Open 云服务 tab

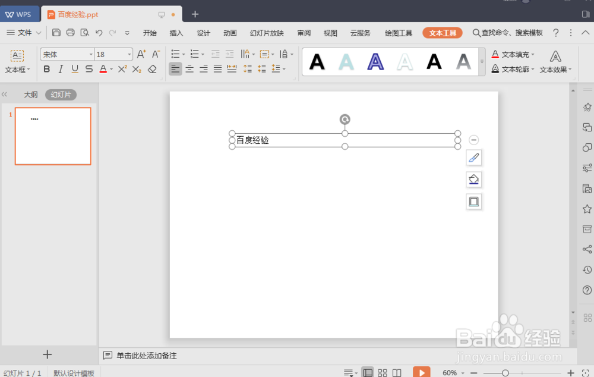(361, 33)
